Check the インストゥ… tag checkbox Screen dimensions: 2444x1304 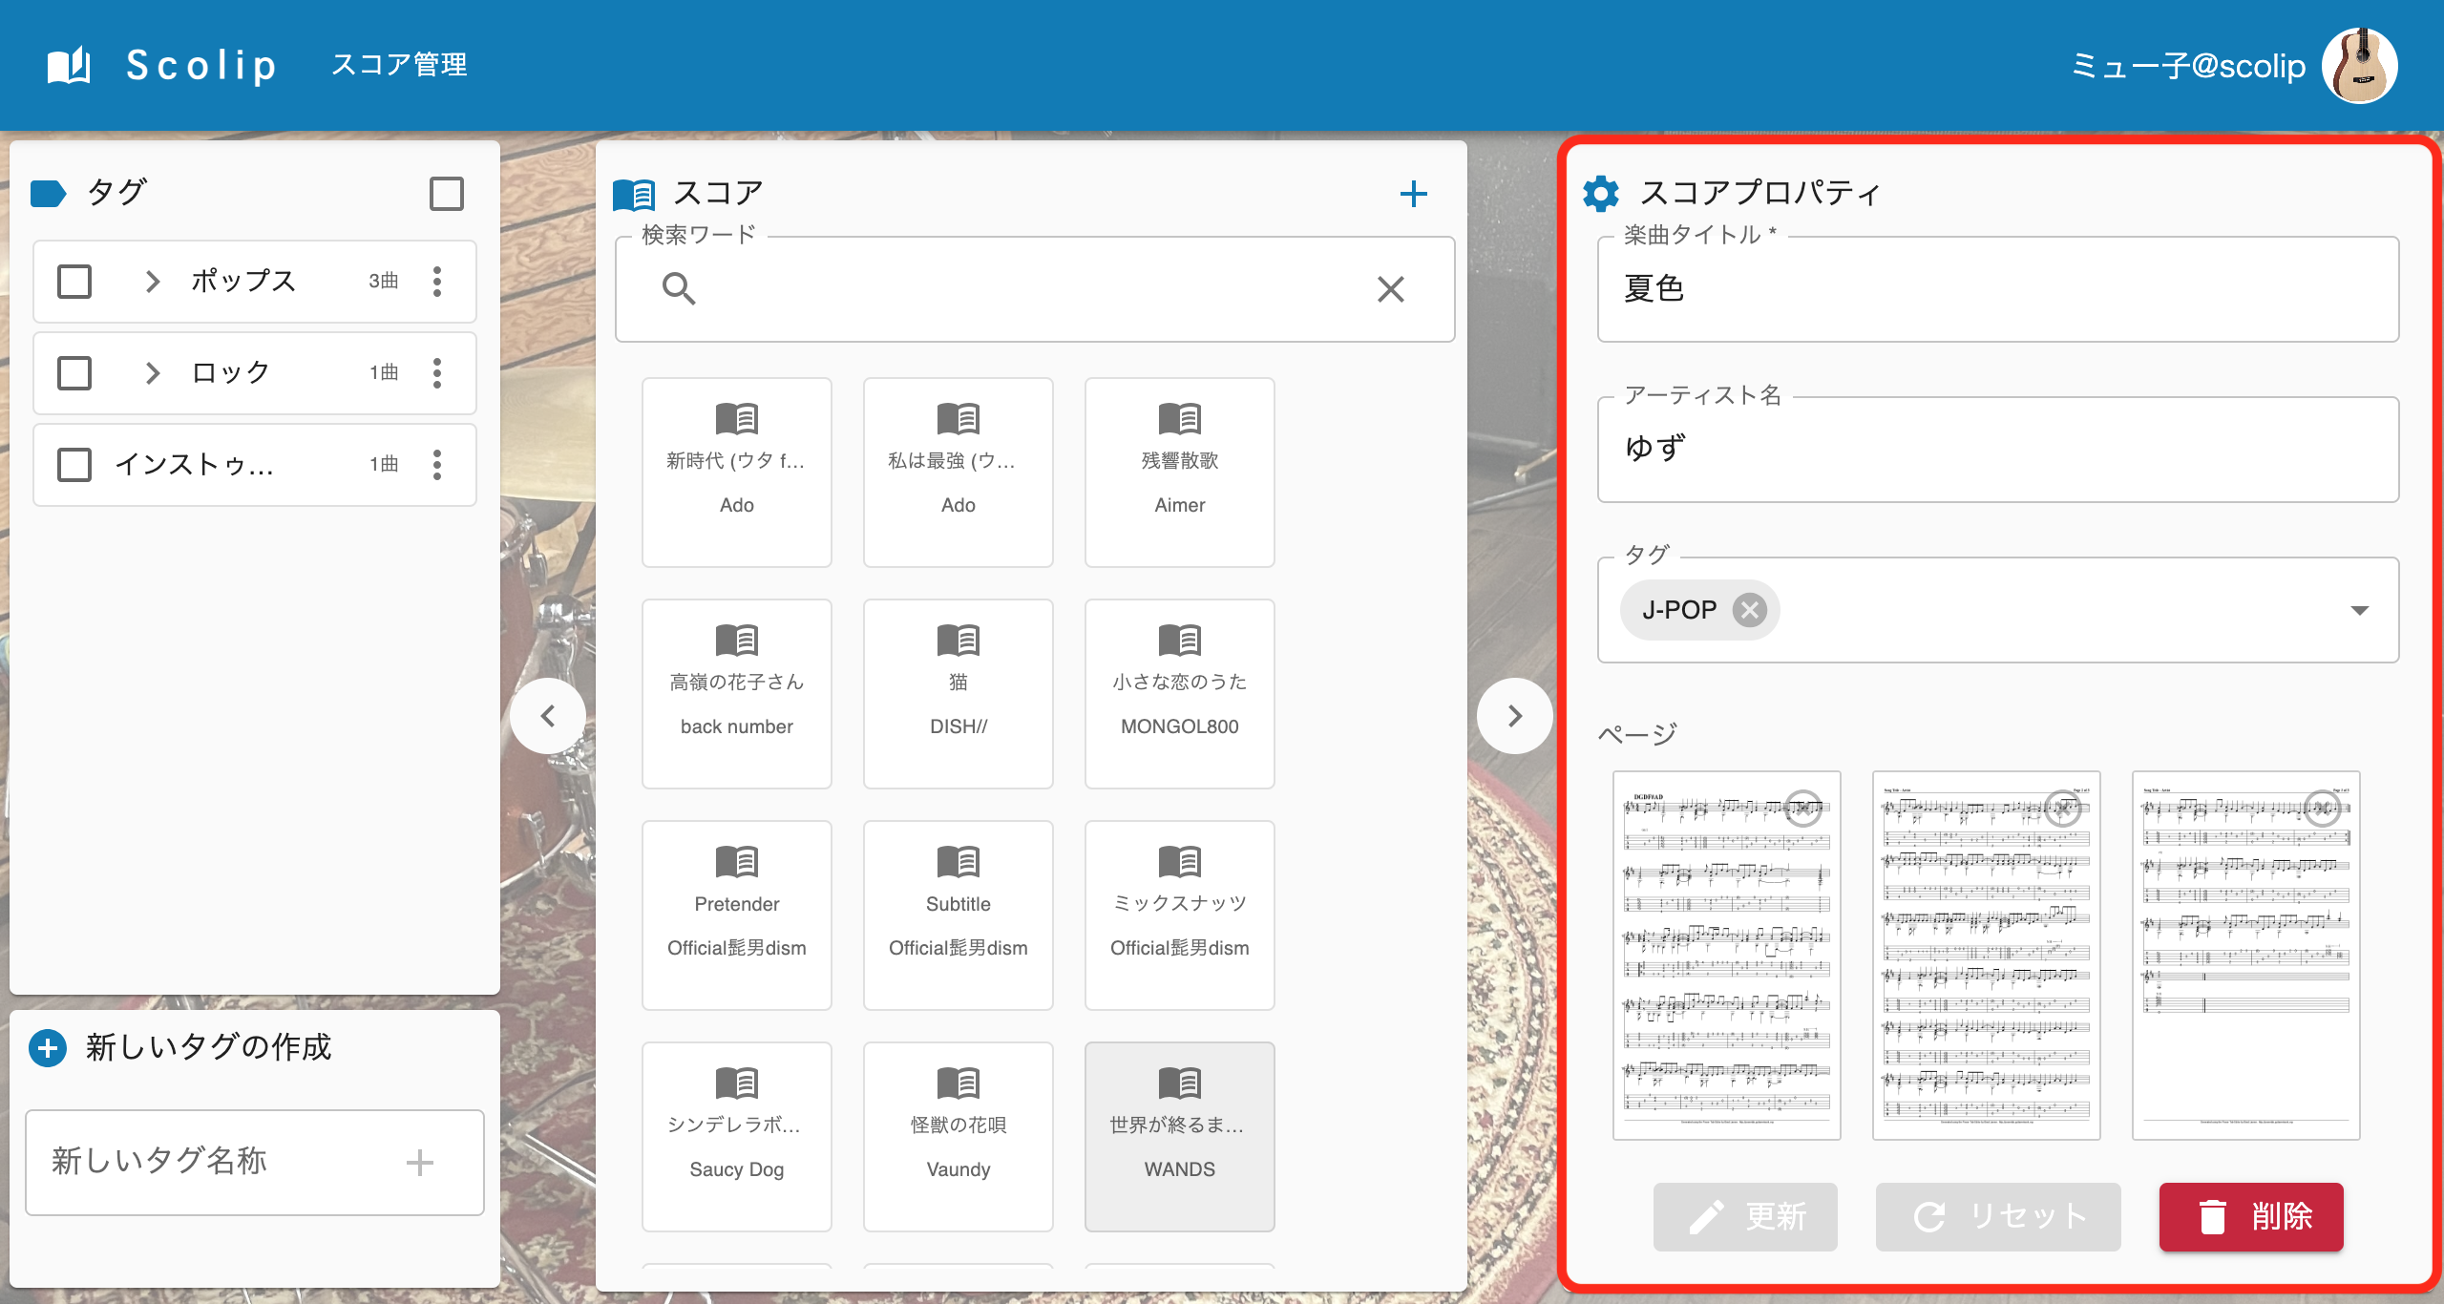click(x=74, y=465)
